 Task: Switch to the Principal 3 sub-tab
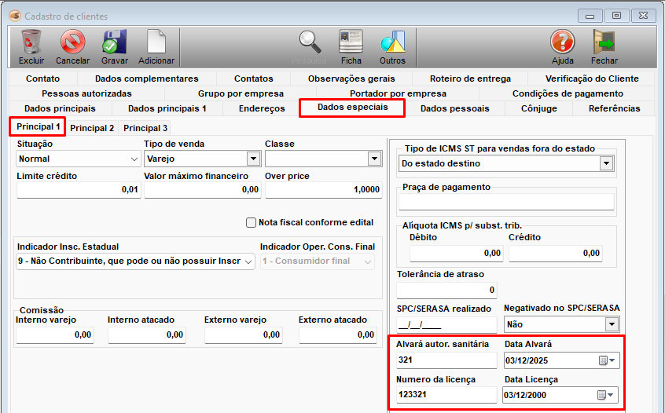point(145,128)
